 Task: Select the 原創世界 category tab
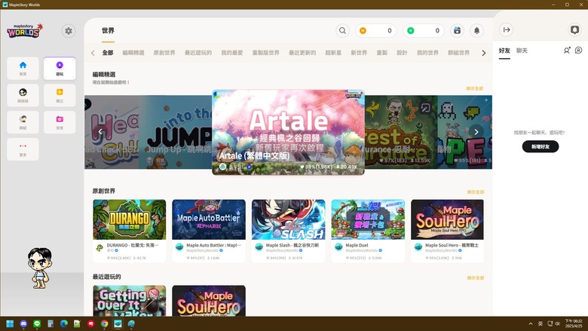pos(164,53)
